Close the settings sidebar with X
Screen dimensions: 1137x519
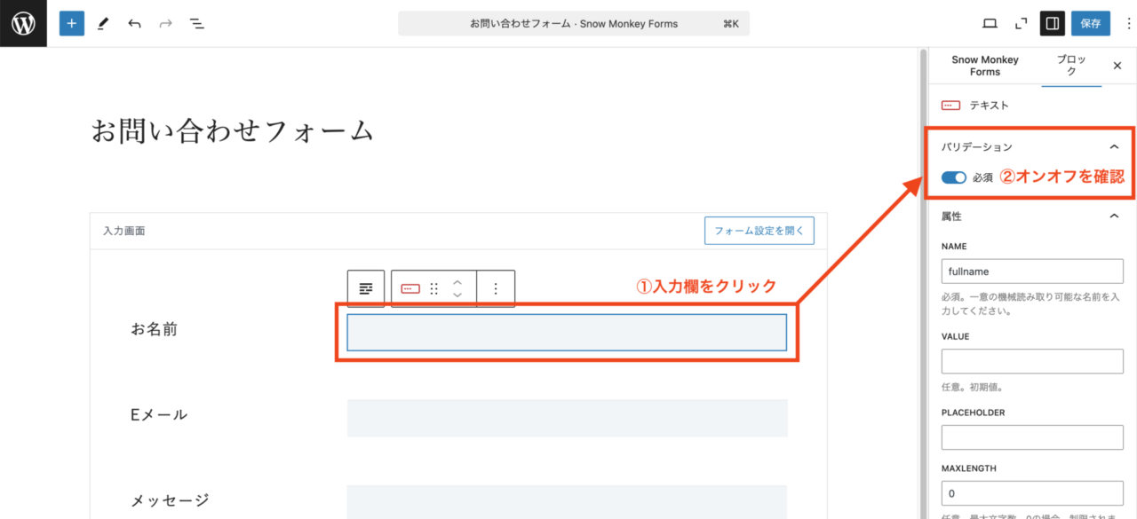click(1117, 66)
